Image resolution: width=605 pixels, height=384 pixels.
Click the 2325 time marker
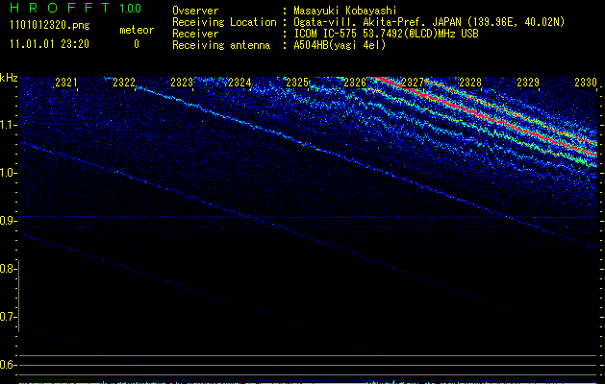[297, 82]
